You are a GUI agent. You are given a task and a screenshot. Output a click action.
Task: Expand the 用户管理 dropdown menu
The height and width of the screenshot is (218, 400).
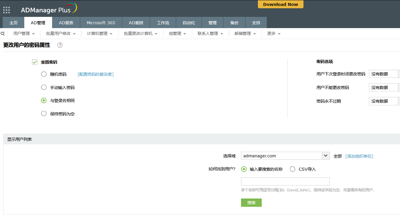24,34
